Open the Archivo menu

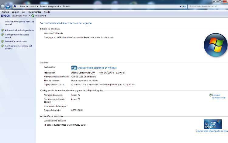tap(5, 12)
